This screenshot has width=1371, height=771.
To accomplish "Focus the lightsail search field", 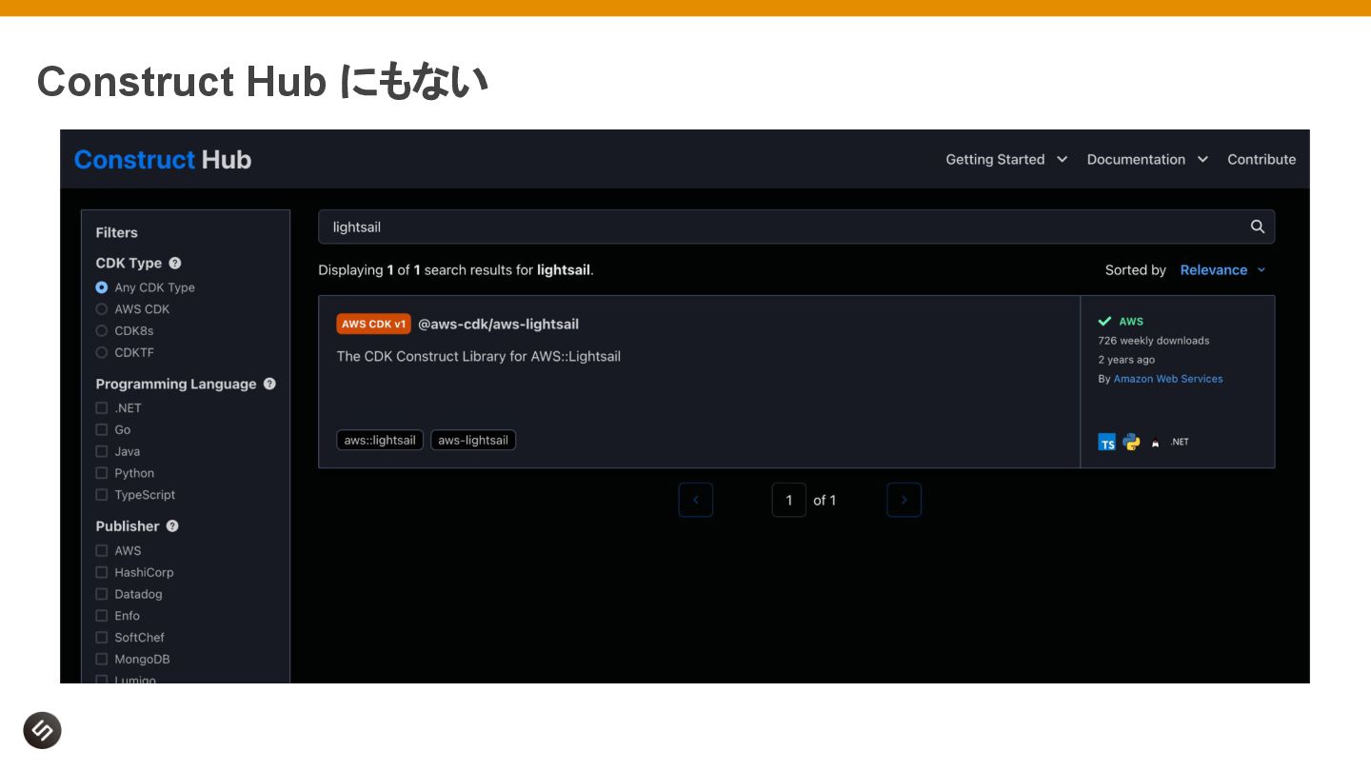I will 796,227.
